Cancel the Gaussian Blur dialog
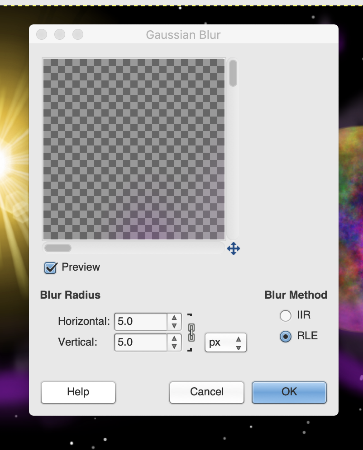363x450 pixels. (207, 392)
